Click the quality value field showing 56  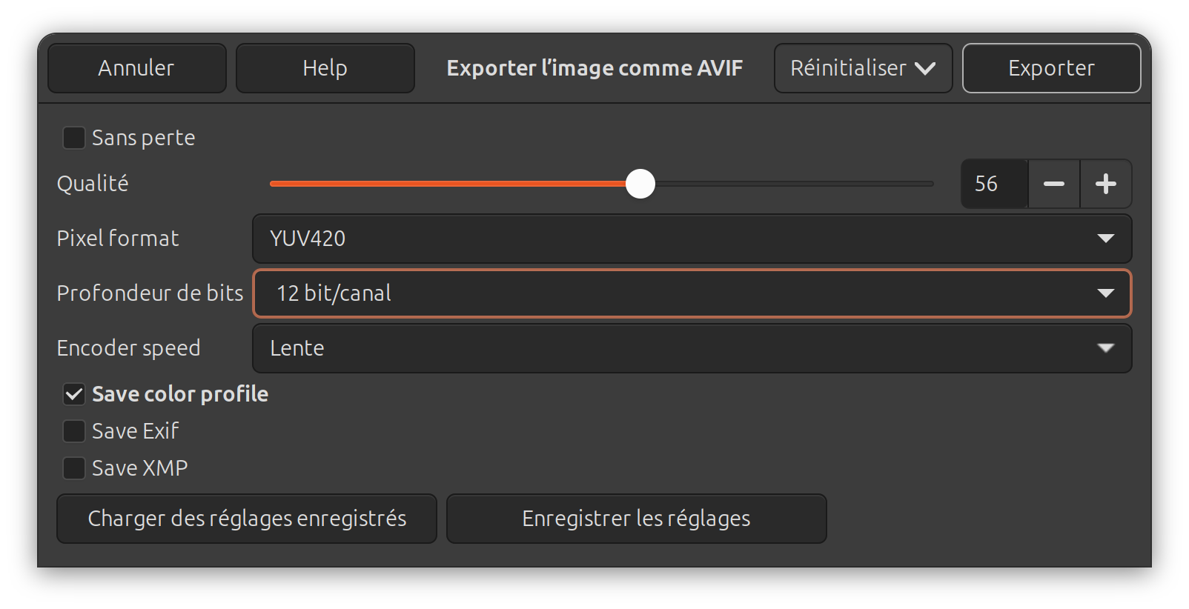pyautogui.click(x=995, y=184)
